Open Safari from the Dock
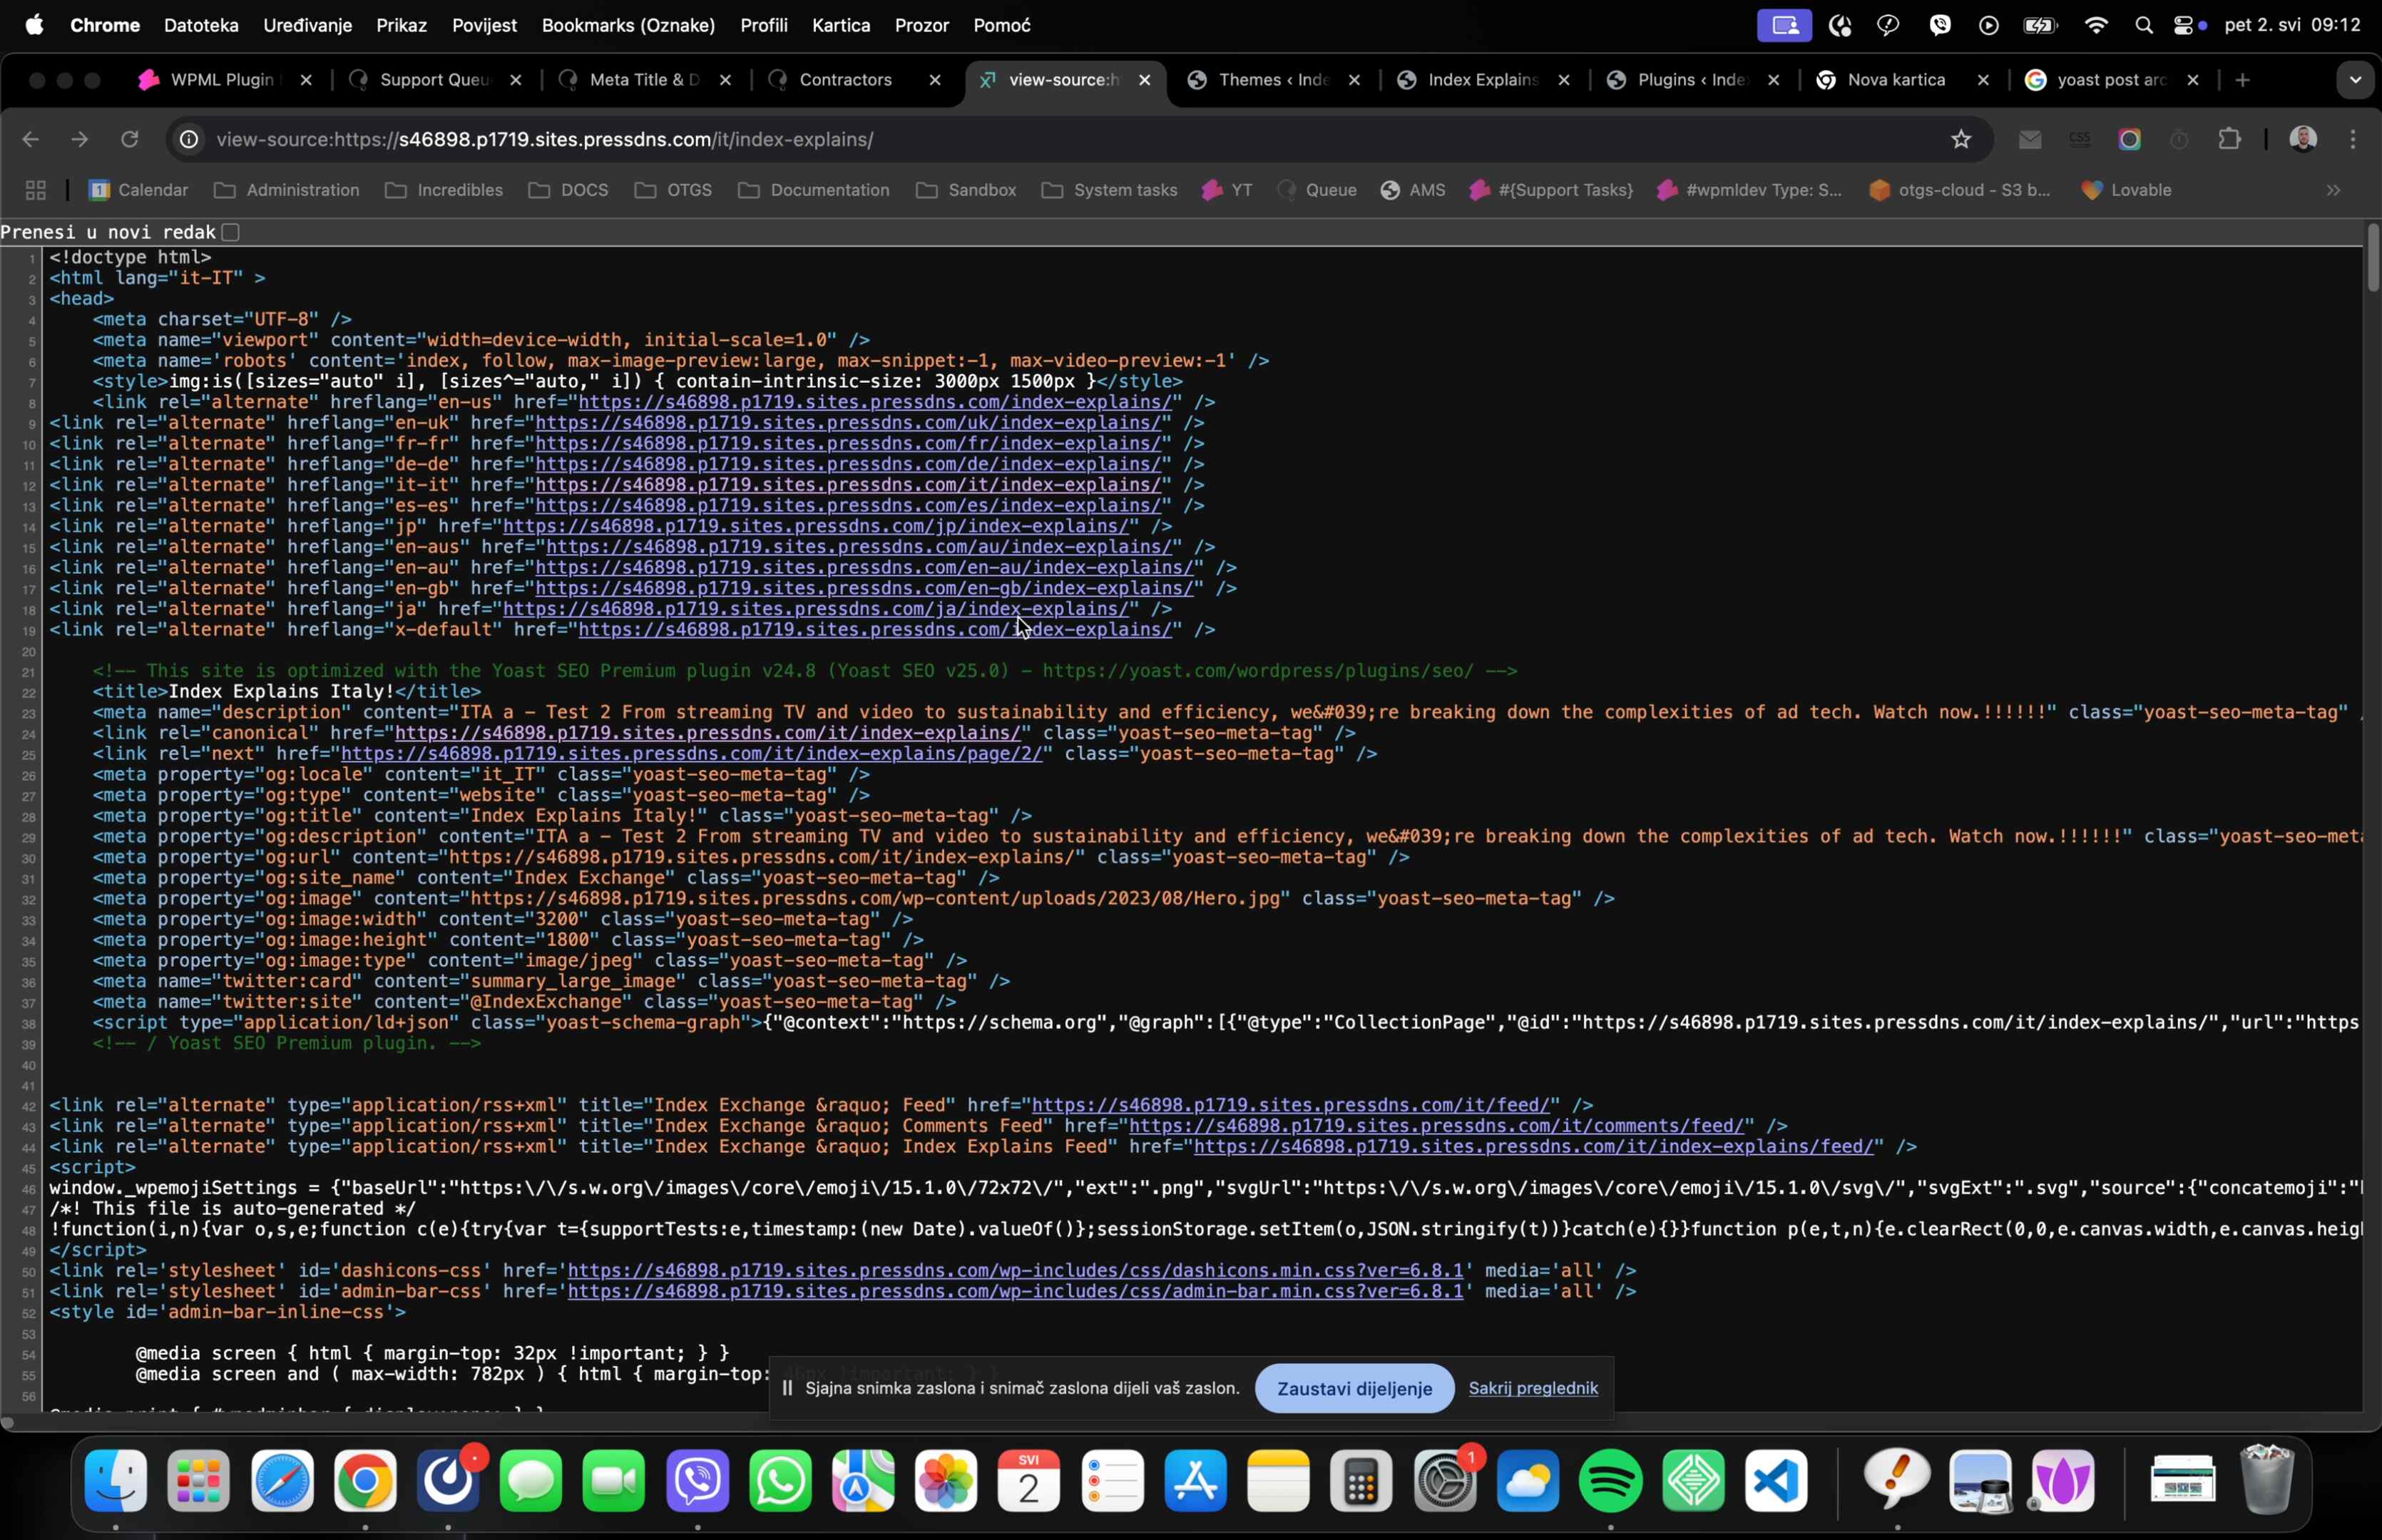 click(x=282, y=1481)
